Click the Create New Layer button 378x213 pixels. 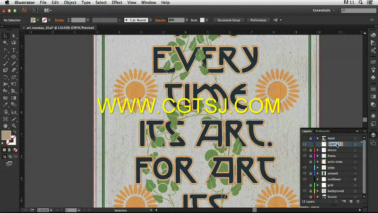[351, 202]
